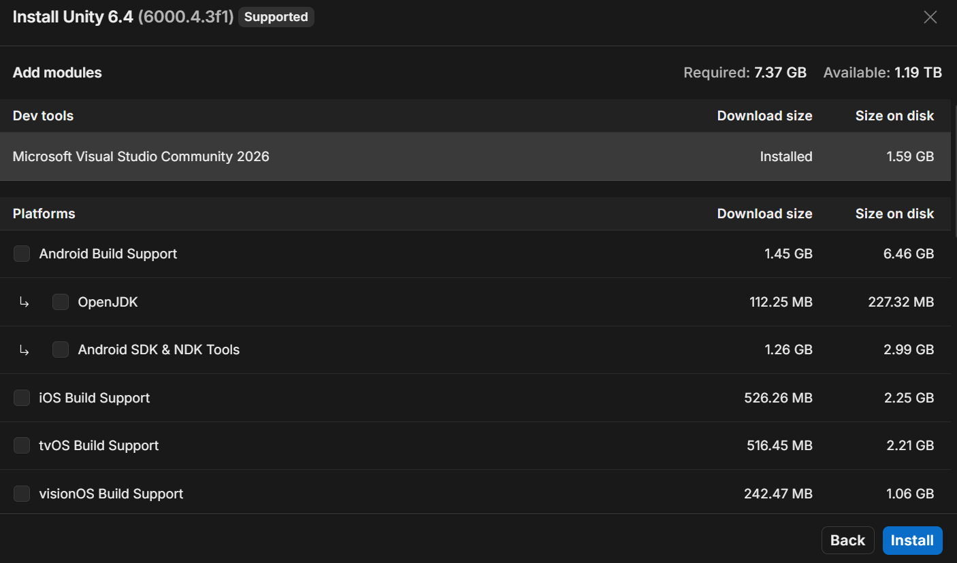Image resolution: width=957 pixels, height=563 pixels.
Task: Click the Install button
Action: coord(912,540)
